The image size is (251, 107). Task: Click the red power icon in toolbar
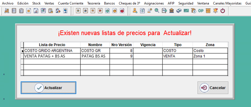(x=223, y=11)
